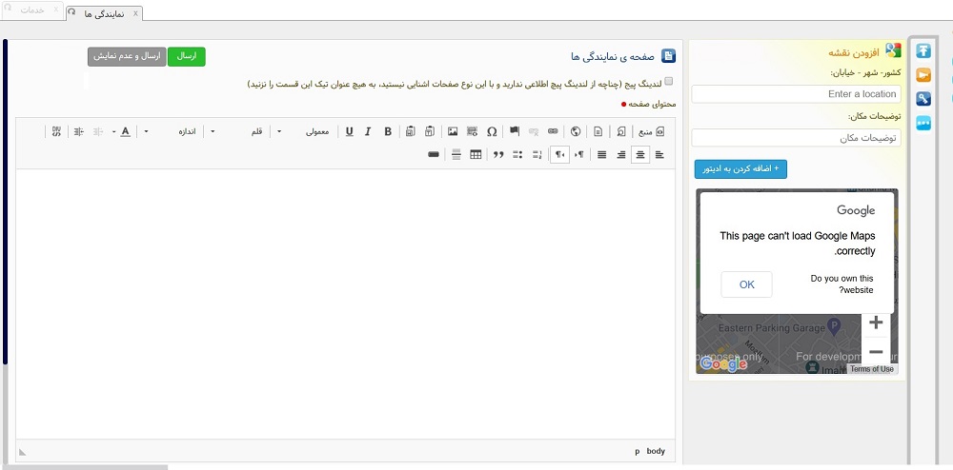
Task: Click the orange video icon in sidebar
Action: click(x=923, y=75)
